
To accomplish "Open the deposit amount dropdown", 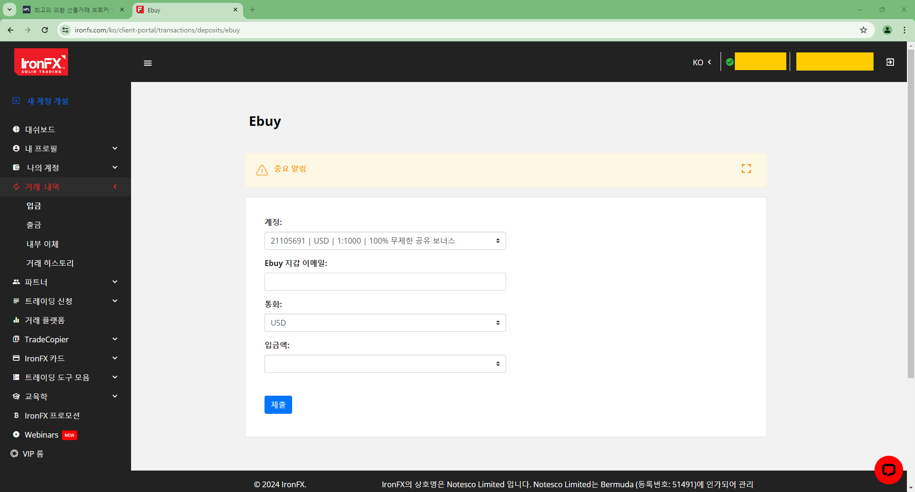I will [385, 364].
